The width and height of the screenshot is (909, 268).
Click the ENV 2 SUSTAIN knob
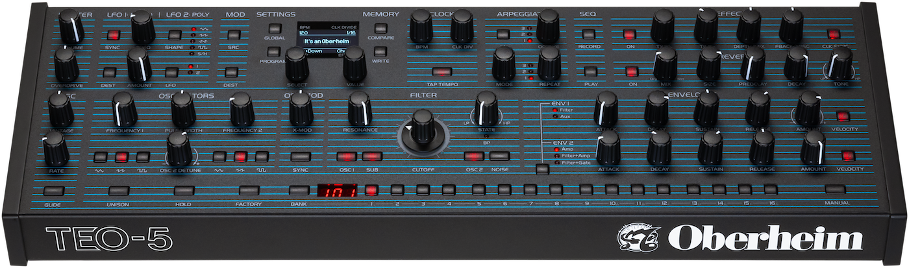tap(711, 147)
